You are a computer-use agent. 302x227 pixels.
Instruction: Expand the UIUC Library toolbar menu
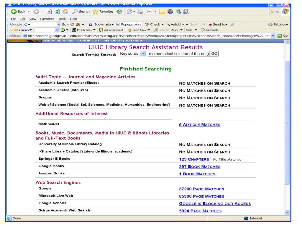(x=21, y=30)
